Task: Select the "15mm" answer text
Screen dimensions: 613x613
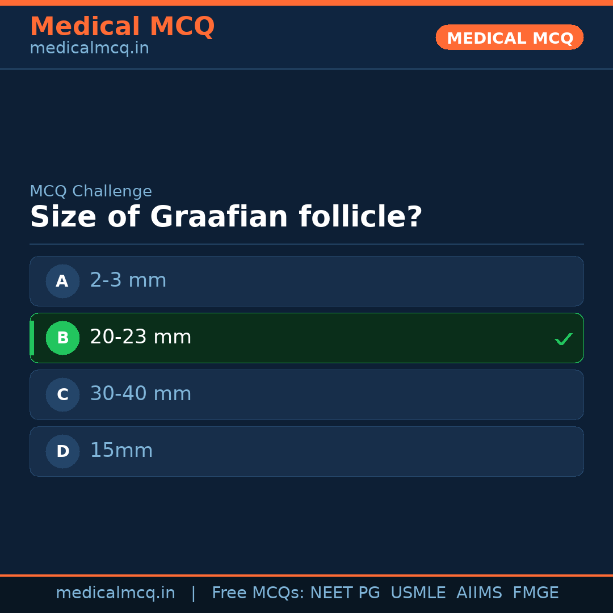Action: [121, 451]
